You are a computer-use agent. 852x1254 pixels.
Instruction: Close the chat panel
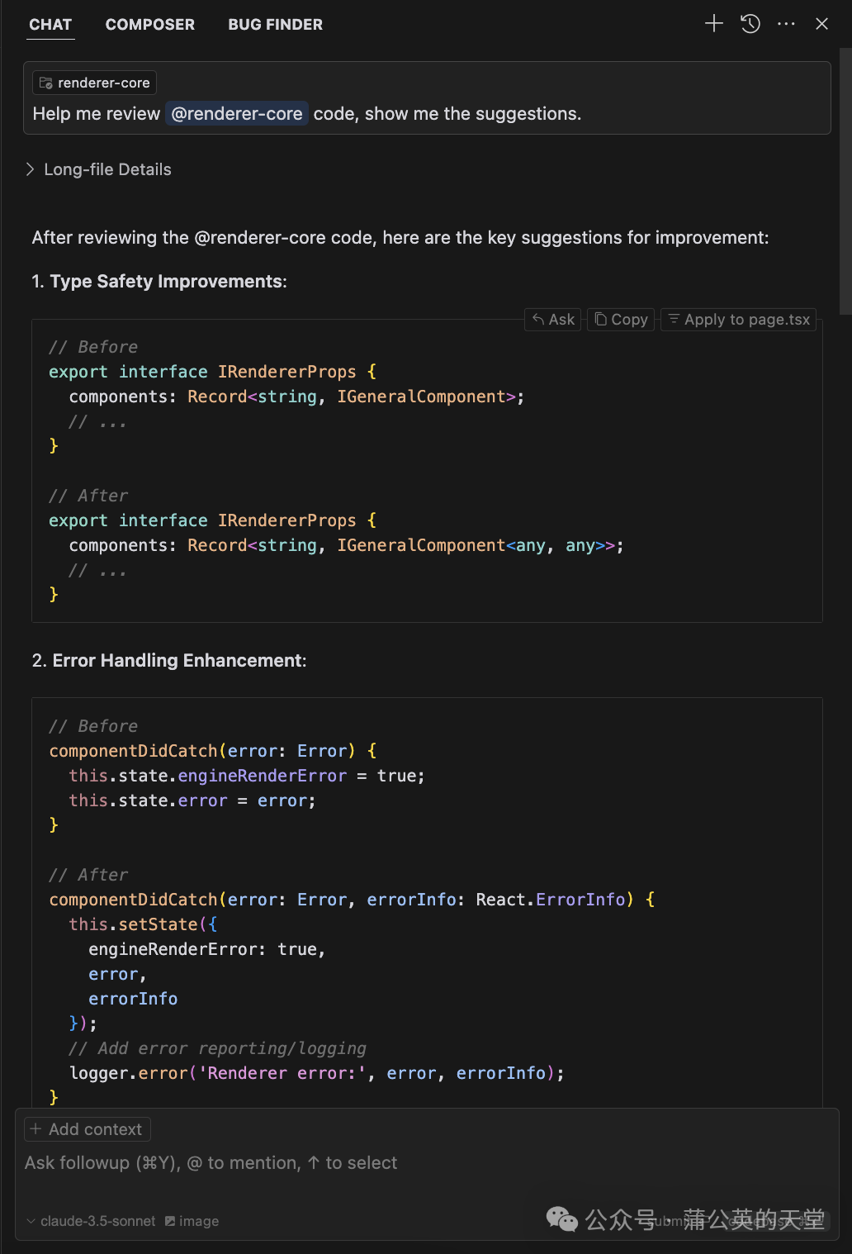pyautogui.click(x=821, y=24)
